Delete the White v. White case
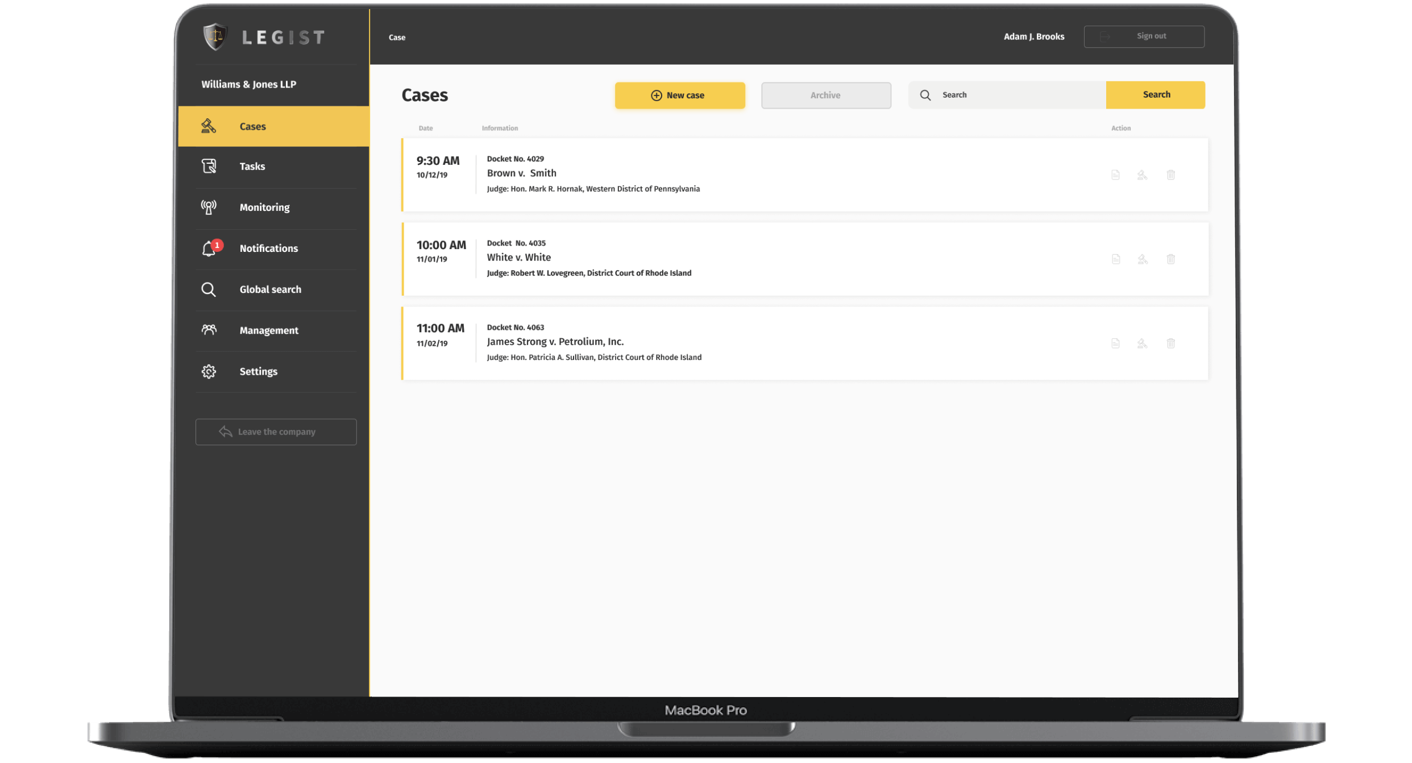1412x763 pixels. [1170, 259]
